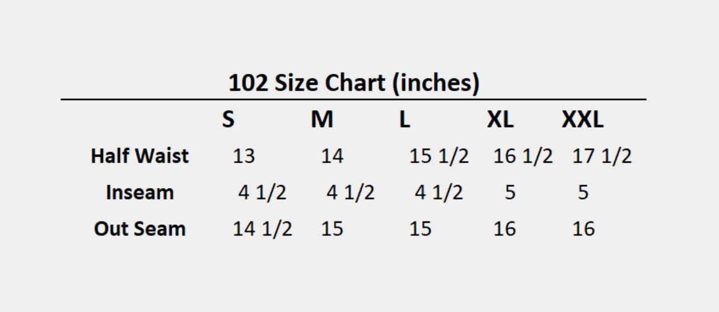
Task: Click the Out Seam row label
Action: point(140,229)
